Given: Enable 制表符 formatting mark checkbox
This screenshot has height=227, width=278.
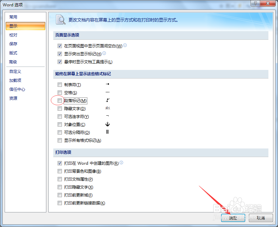Looking at the screenshot, I should 60,85.
